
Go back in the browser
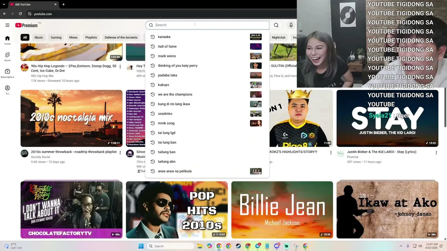(5, 14)
